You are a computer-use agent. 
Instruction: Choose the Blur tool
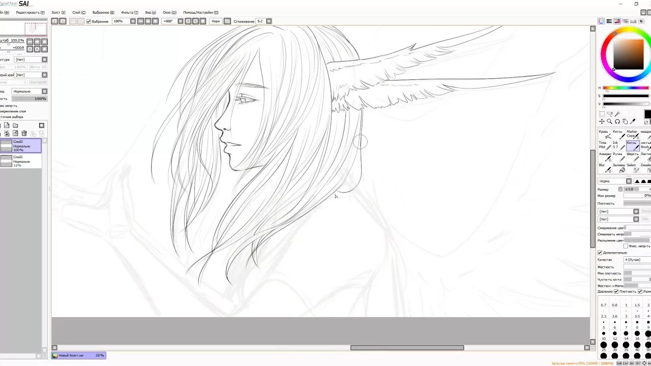tap(604, 168)
